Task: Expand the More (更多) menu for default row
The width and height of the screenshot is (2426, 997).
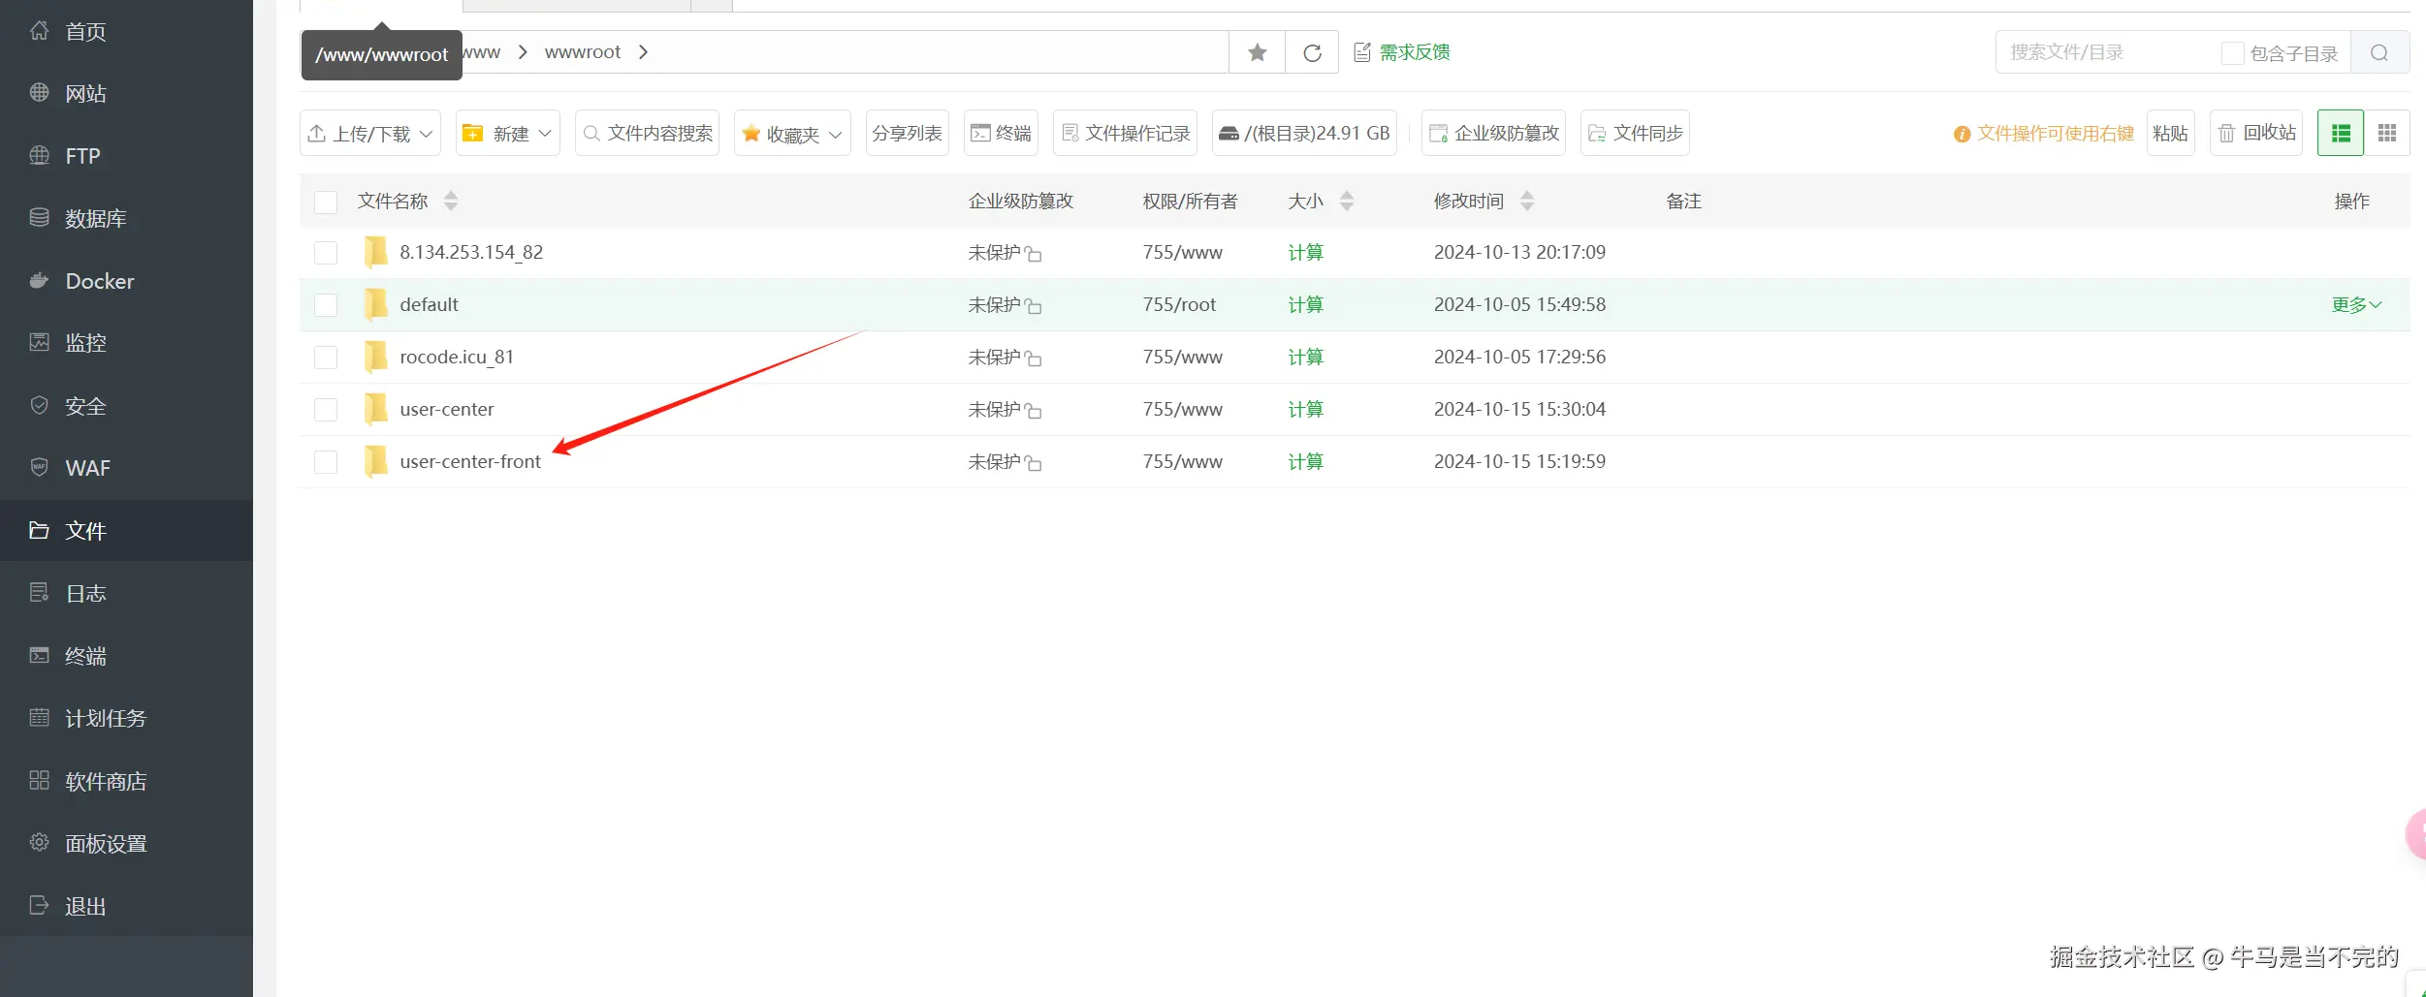Action: 2356,305
